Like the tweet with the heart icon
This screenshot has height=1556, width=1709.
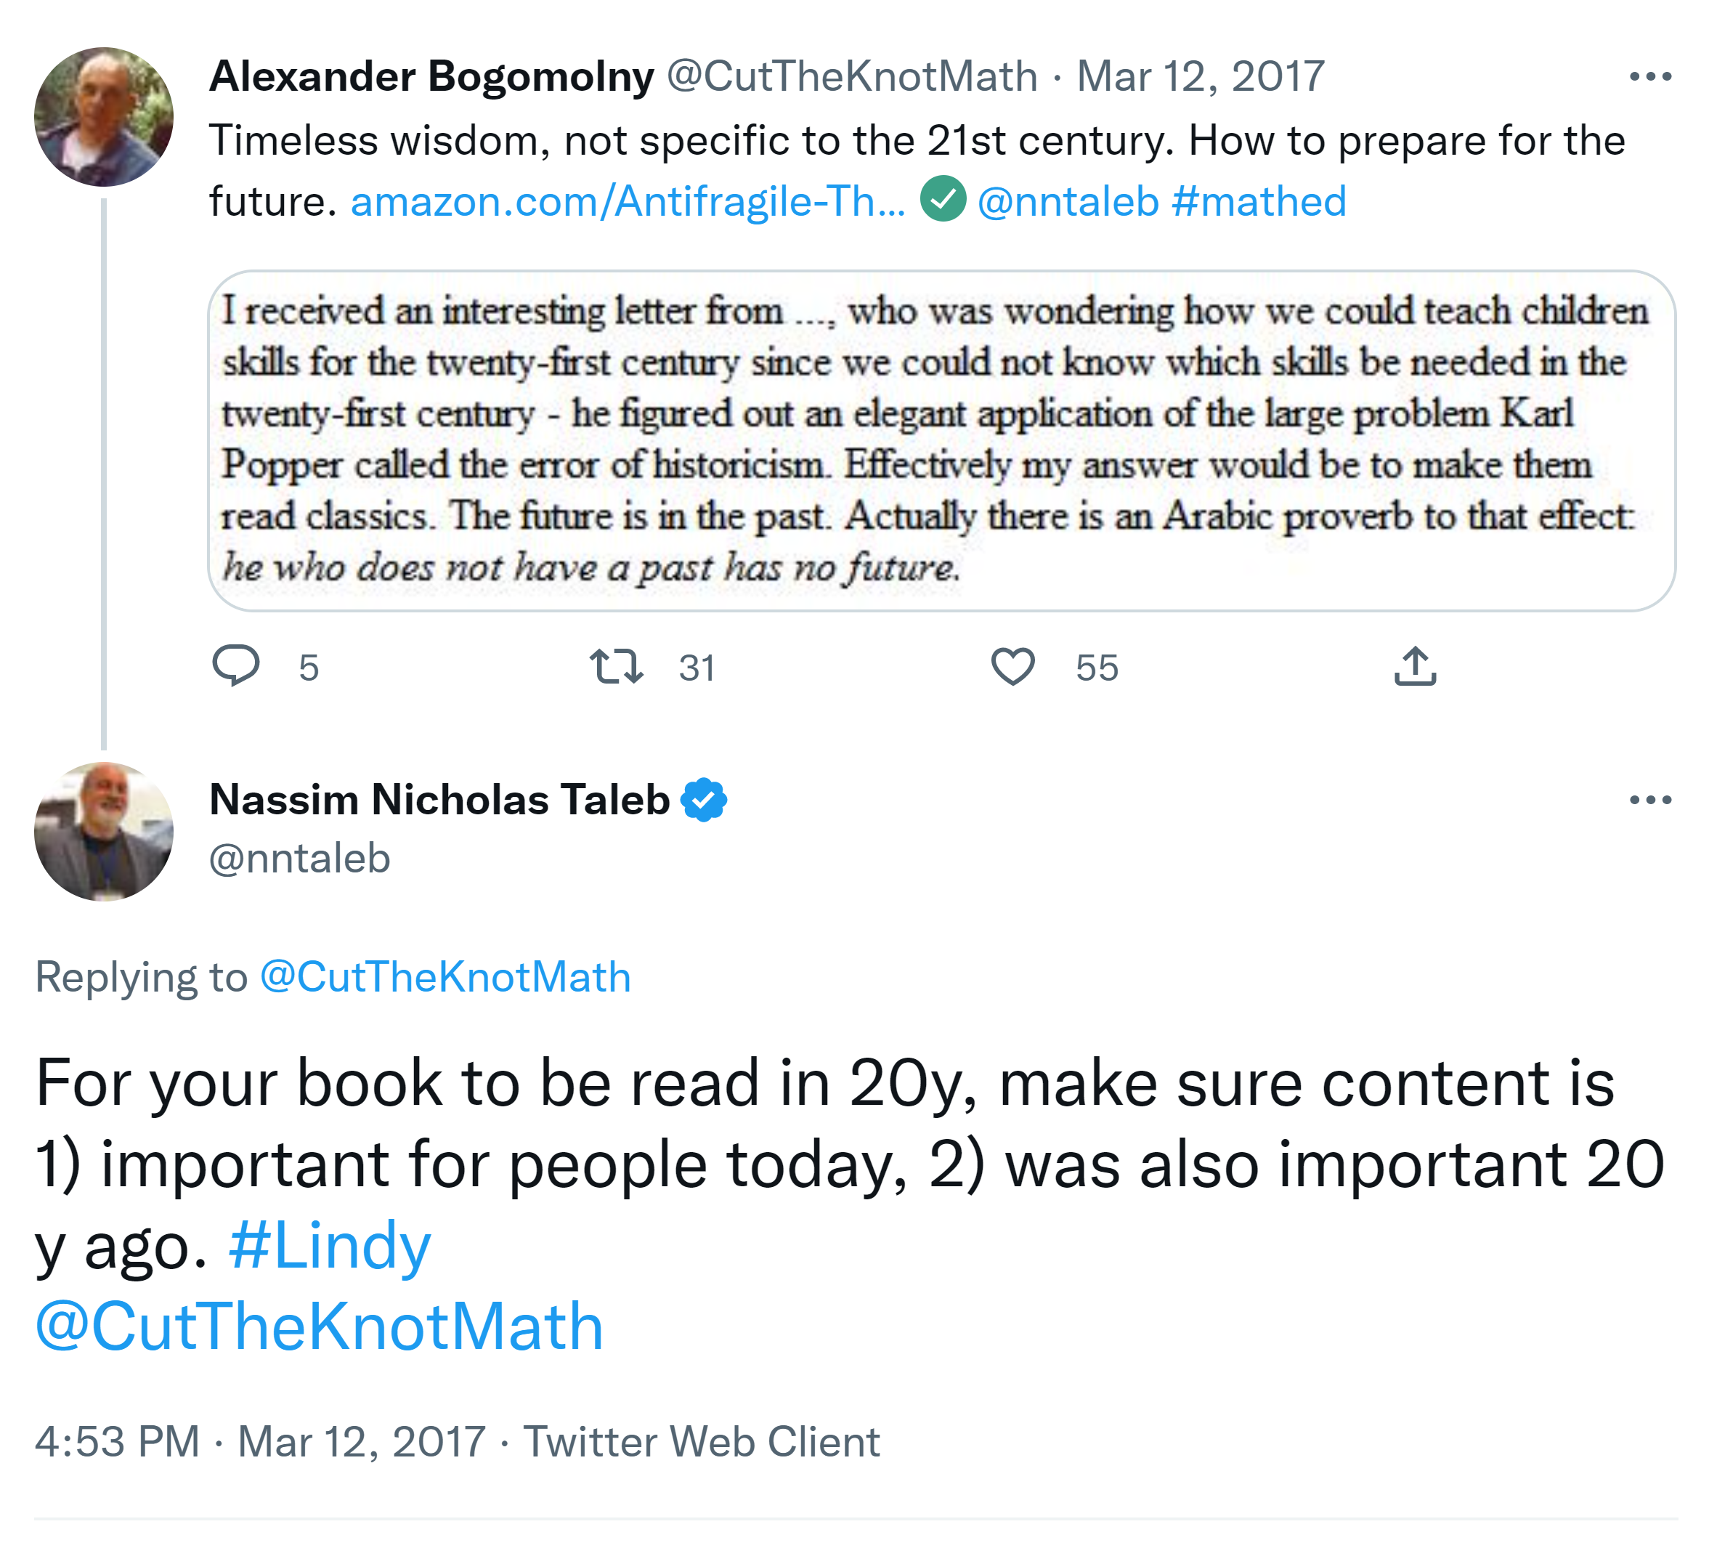click(x=1013, y=665)
